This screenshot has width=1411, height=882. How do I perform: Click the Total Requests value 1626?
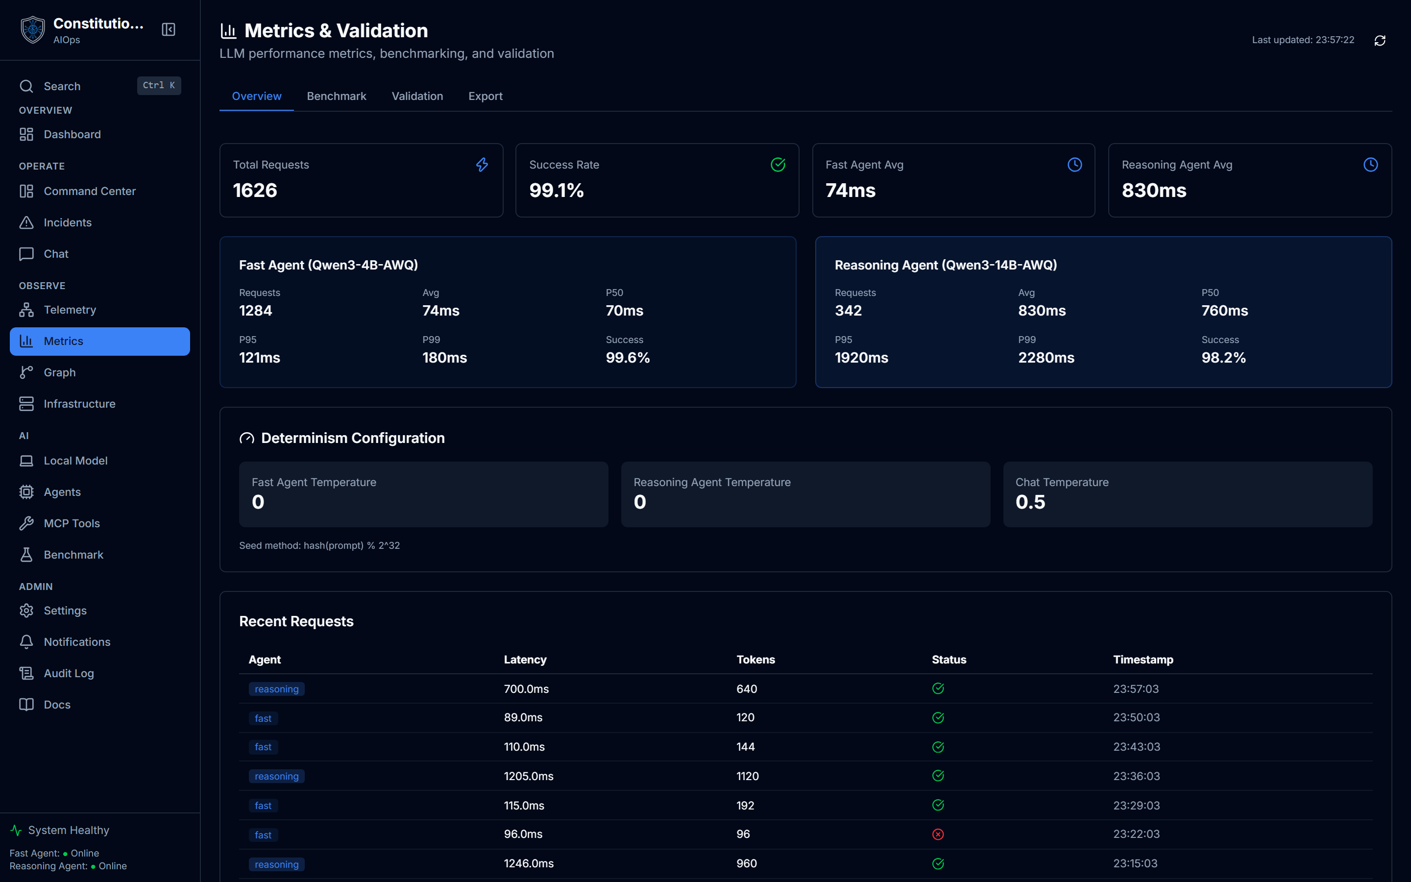255,191
